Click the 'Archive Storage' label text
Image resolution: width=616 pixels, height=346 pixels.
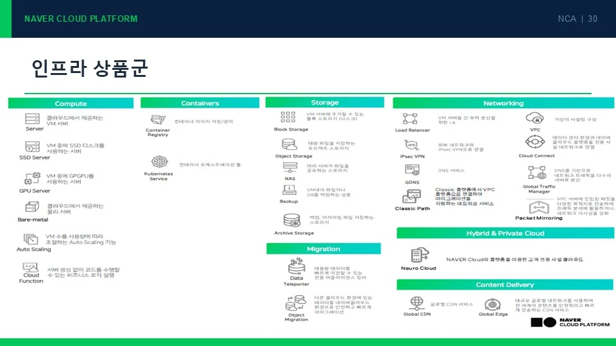tap(294, 233)
